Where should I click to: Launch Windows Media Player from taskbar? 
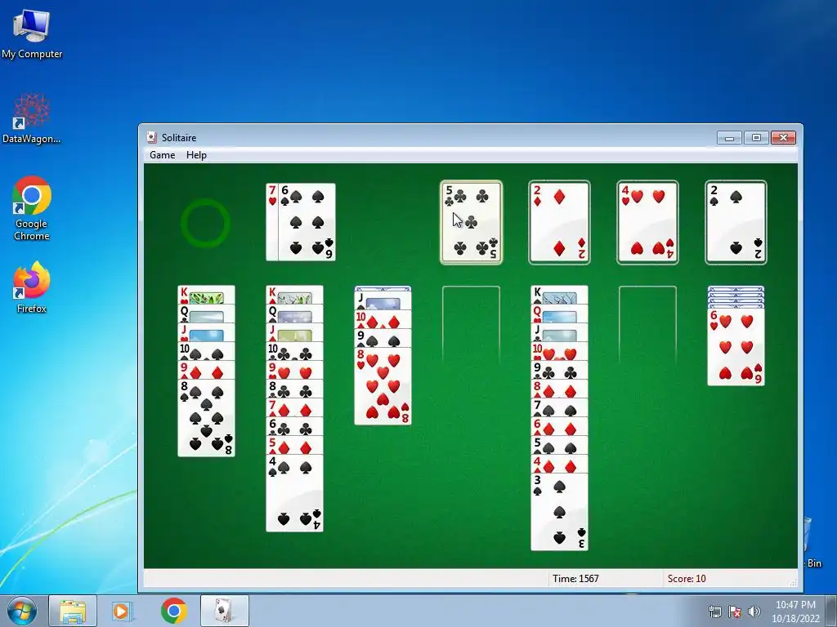click(x=123, y=611)
